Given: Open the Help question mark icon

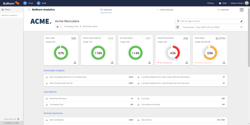Looking at the screenshot, I should coord(220,3).
